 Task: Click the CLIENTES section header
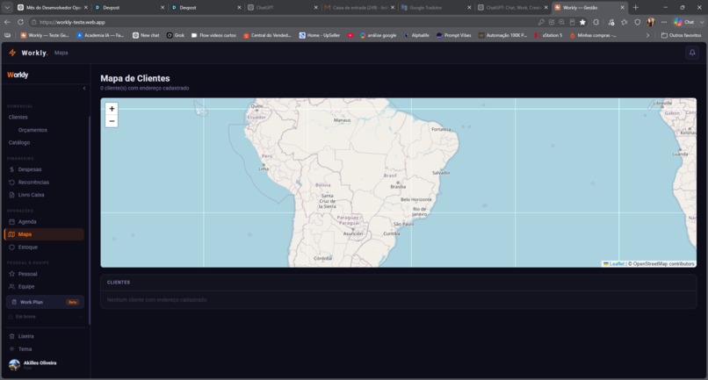(119, 283)
